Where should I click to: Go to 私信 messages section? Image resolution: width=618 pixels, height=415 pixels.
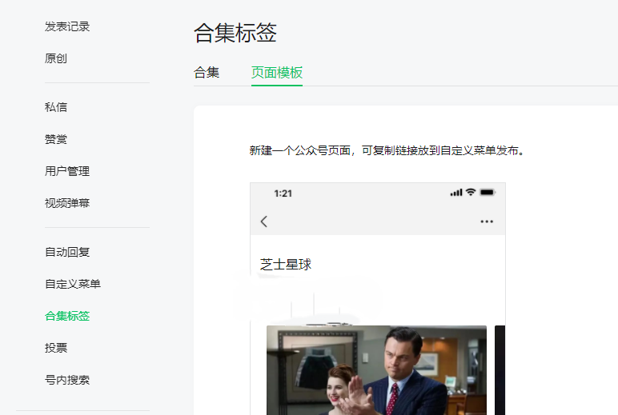pos(55,107)
